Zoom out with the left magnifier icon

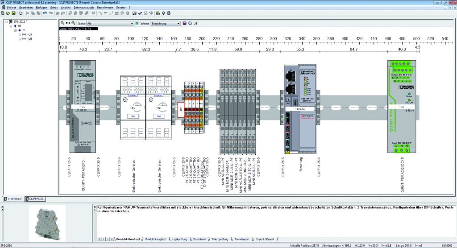tap(62, 23)
